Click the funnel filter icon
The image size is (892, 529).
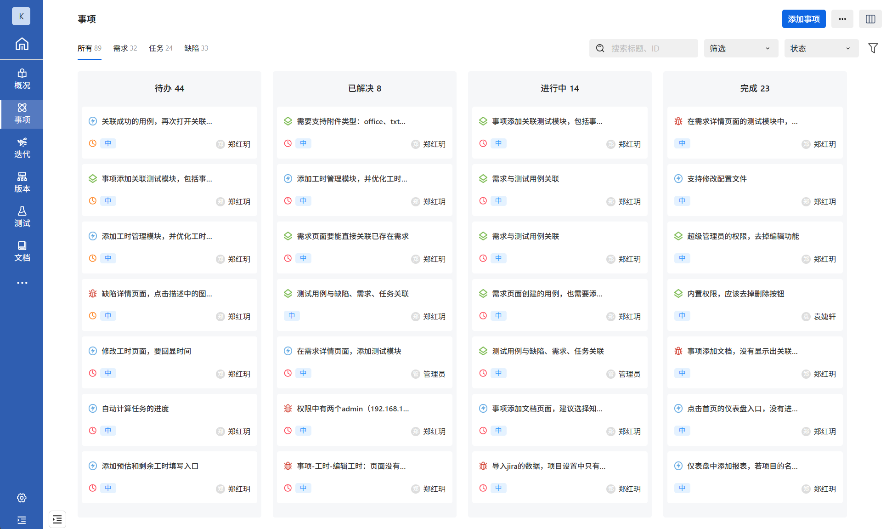pyautogui.click(x=873, y=48)
